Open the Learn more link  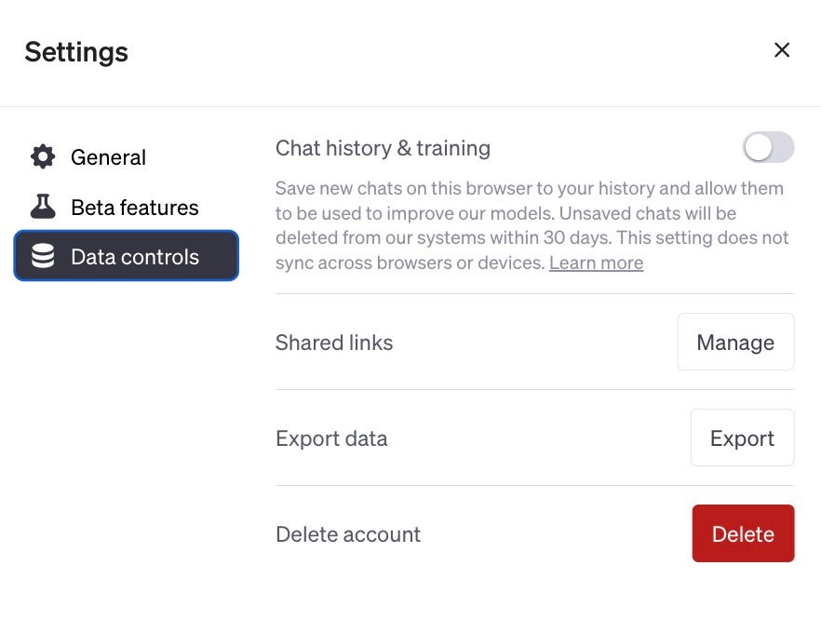596,263
